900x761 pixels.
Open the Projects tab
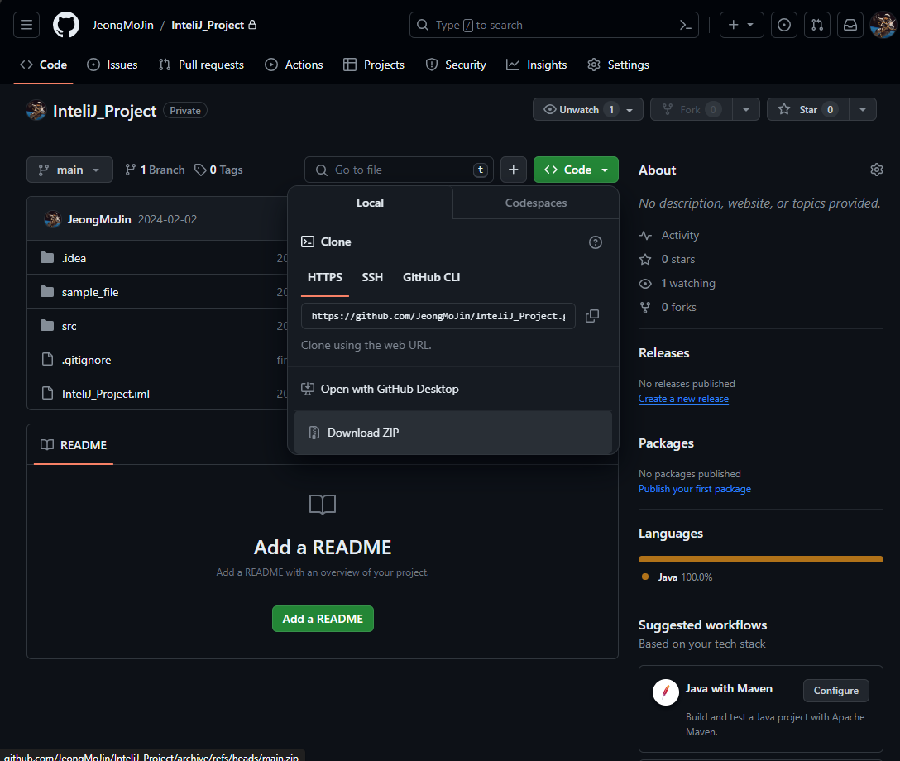pos(374,65)
